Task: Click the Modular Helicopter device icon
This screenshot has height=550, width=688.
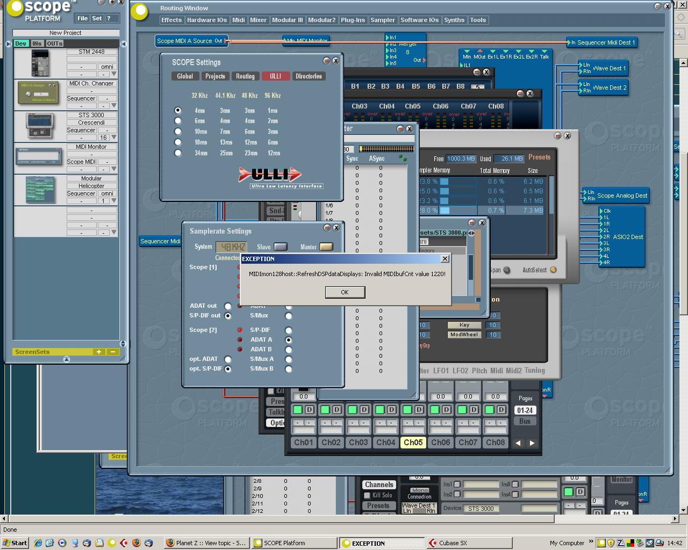Action: (40, 190)
